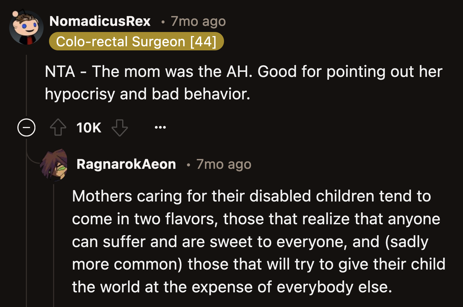Select the downvote arrow below the NTA comment
This screenshot has width=463, height=307.
119,128
